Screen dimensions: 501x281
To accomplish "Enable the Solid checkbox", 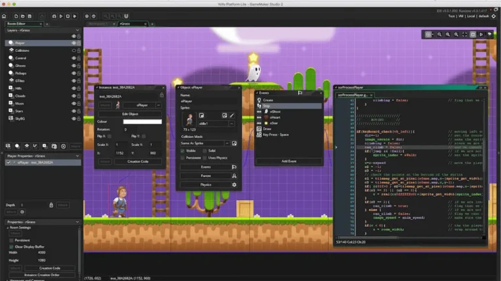I will 205,151.
